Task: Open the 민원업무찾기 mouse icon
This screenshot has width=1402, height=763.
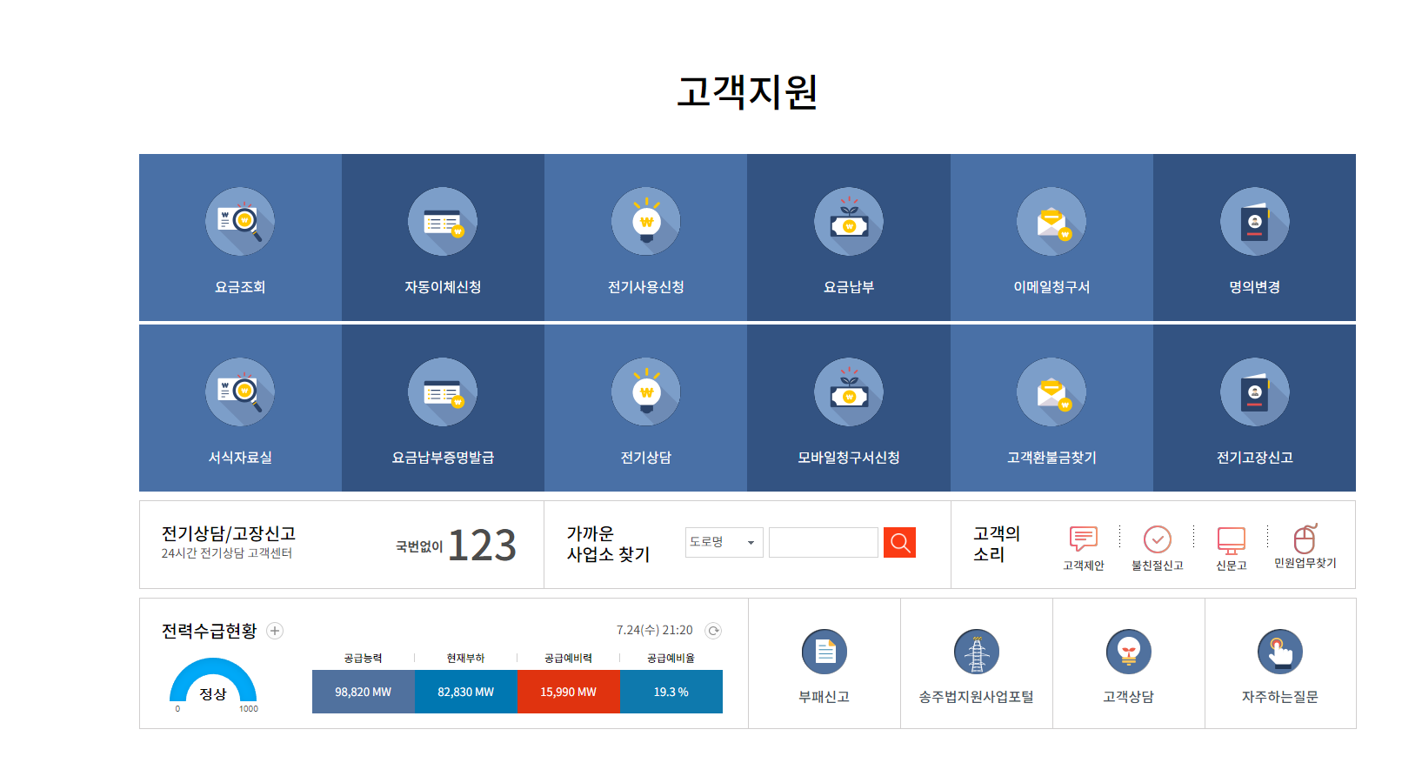Action: pyautogui.click(x=1305, y=539)
